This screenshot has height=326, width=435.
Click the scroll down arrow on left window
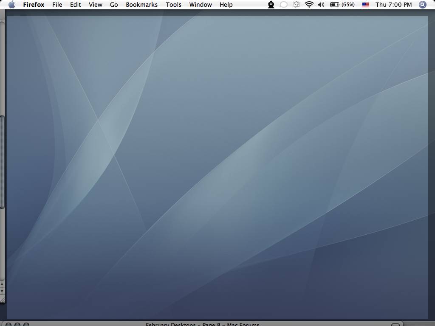(x=2, y=291)
